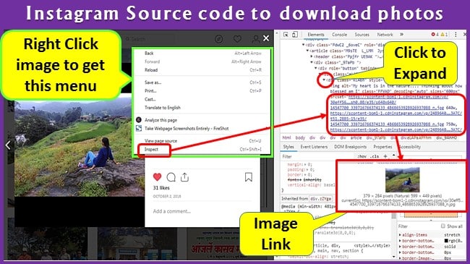Select Back in the context menu
Screen dimensions: 470x264
[202, 53]
